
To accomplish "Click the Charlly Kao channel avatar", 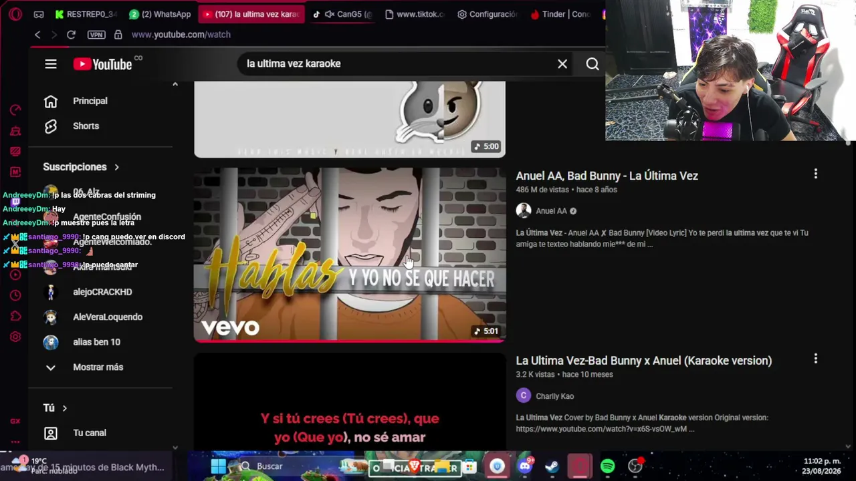I will coord(524,395).
